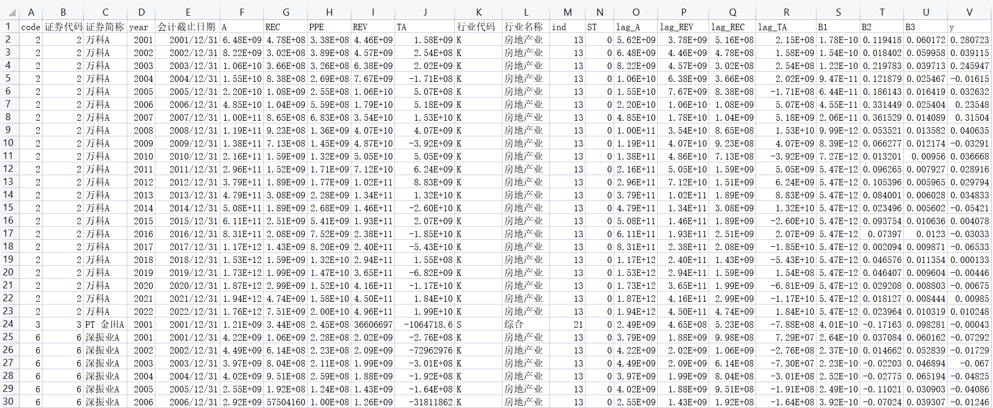Viewport: 993px width, 408px height.
Task: Select column V header
Action: (969, 12)
